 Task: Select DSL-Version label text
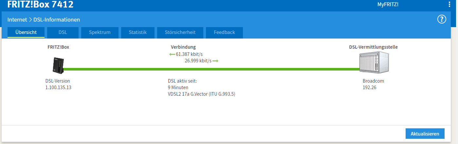58,81
